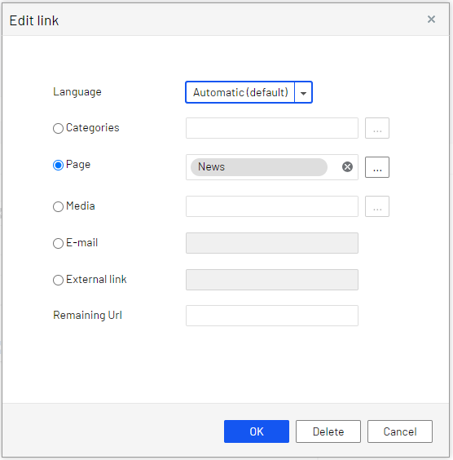Clear the News page selection
This screenshot has width=453, height=460.
347,166
